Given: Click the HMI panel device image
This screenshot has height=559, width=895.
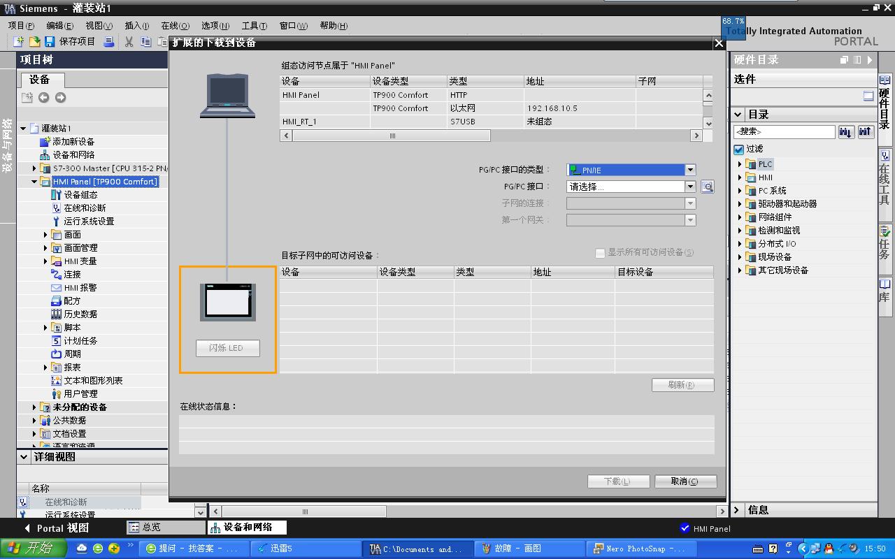Looking at the screenshot, I should (x=227, y=302).
